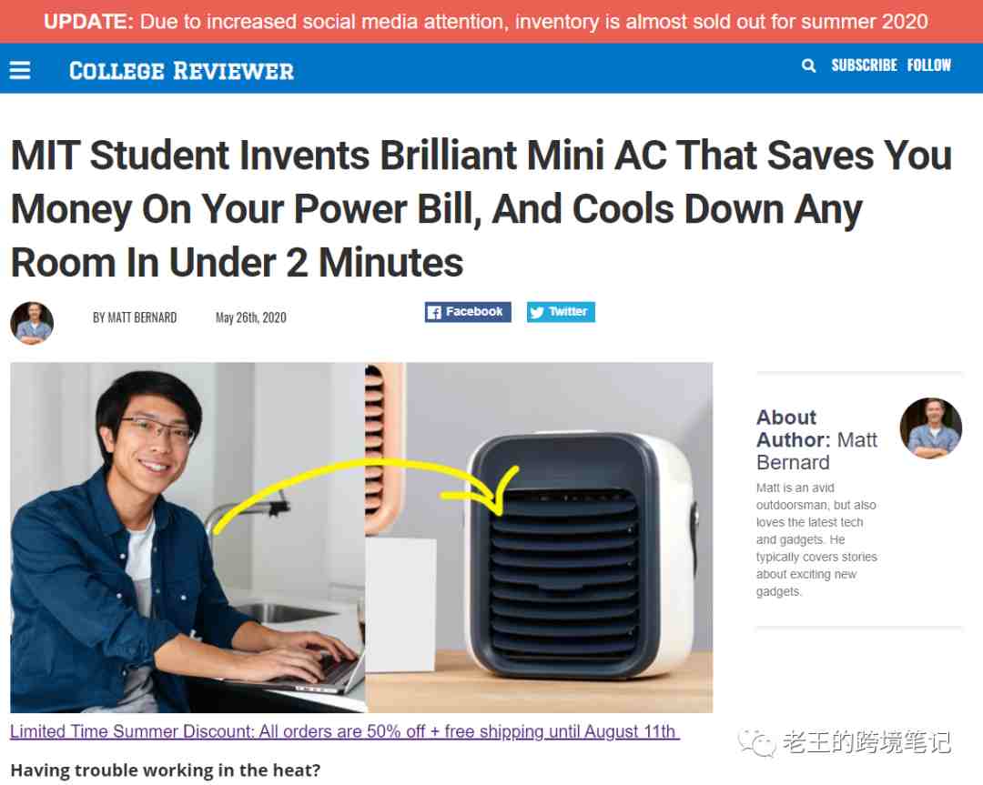Screen dimensions: 983x785
Task: Open the hamburger navigation menu
Action: (19, 70)
